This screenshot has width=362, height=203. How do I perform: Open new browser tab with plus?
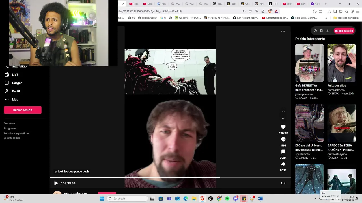click(326, 4)
